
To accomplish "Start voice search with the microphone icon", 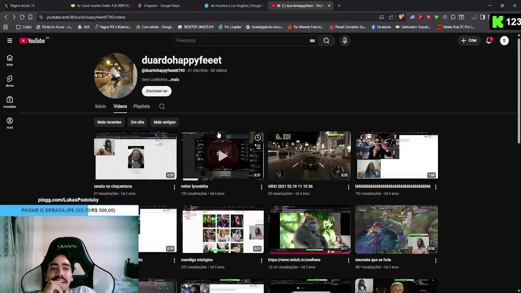I will (345, 41).
